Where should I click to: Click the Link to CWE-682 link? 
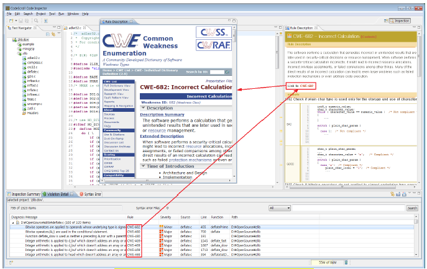click(x=301, y=86)
